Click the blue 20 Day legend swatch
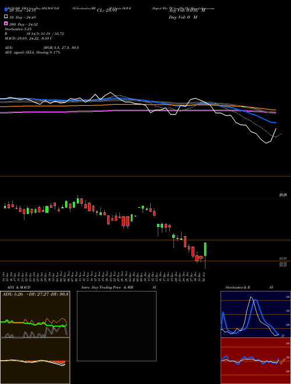291x384 pixels. [6, 10]
